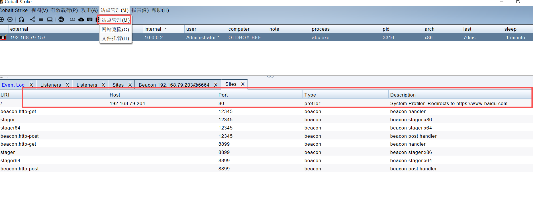Viewport: 533px width, 209px height.
Task: Select beacon.http-get row on port 8899
Action: coord(266,144)
